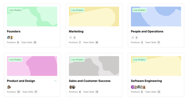Click the avatars on Sales and Customer Success
Viewport: 188px width, 101px height.
[72, 87]
